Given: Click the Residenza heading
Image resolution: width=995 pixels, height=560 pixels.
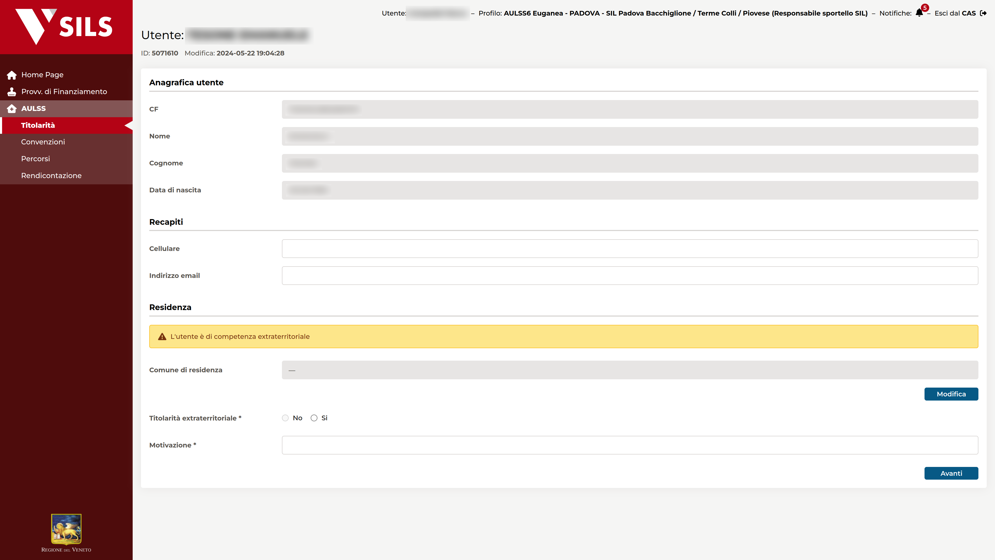Looking at the screenshot, I should click(x=170, y=307).
